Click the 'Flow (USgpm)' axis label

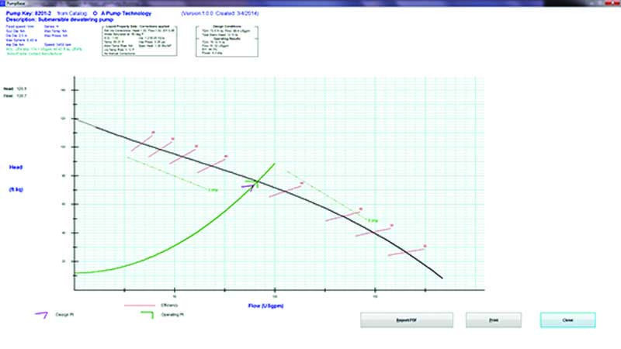point(265,306)
